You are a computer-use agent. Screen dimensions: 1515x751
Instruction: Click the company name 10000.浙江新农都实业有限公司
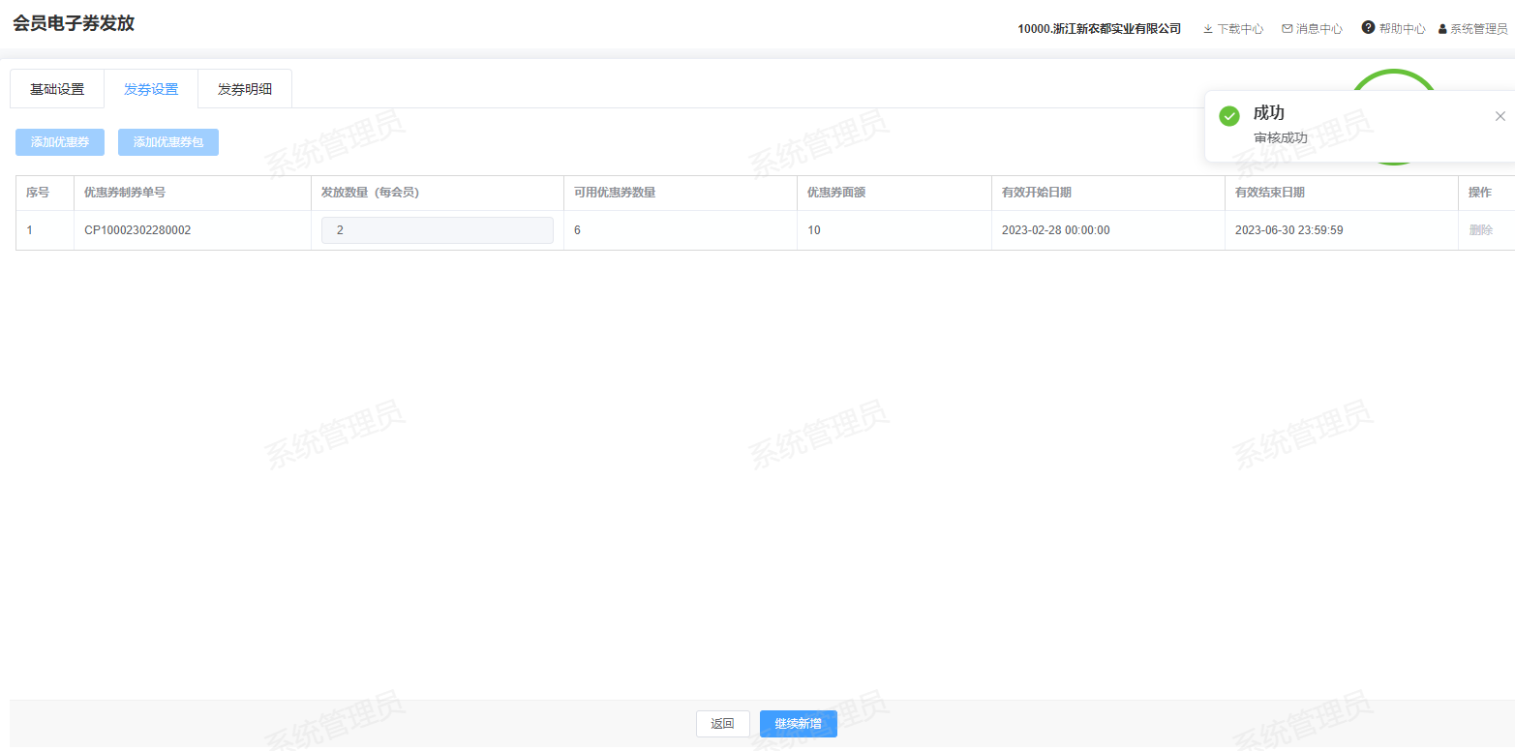tap(1100, 29)
